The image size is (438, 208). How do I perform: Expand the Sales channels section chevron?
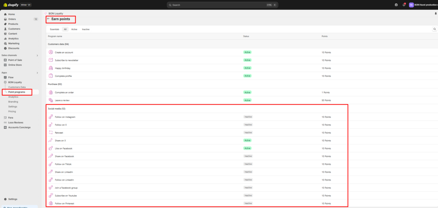(37, 56)
